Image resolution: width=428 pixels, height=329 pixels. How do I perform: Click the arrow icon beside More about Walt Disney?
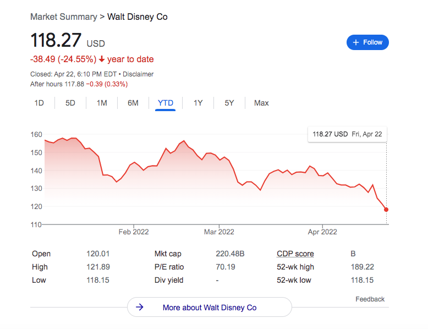[140, 308]
